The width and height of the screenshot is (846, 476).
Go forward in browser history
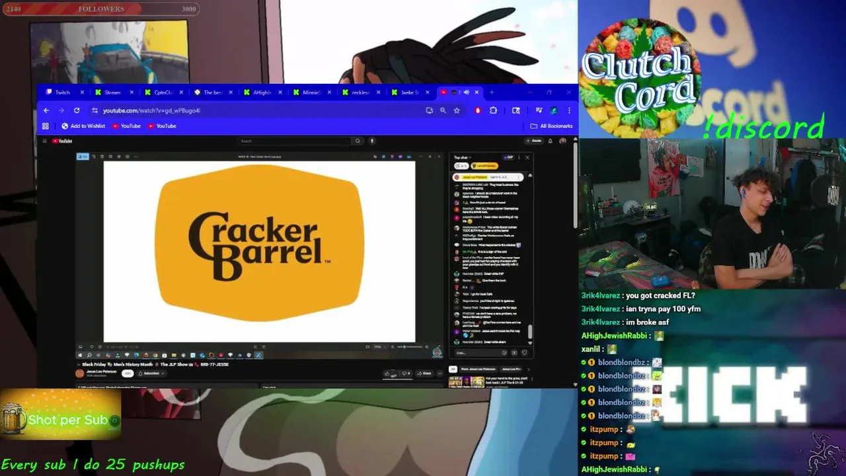(x=61, y=110)
